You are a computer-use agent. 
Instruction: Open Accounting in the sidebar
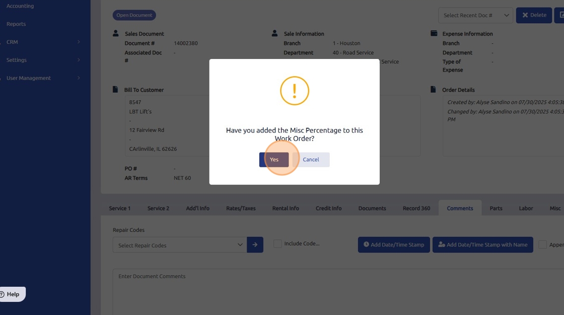pyautogui.click(x=20, y=6)
